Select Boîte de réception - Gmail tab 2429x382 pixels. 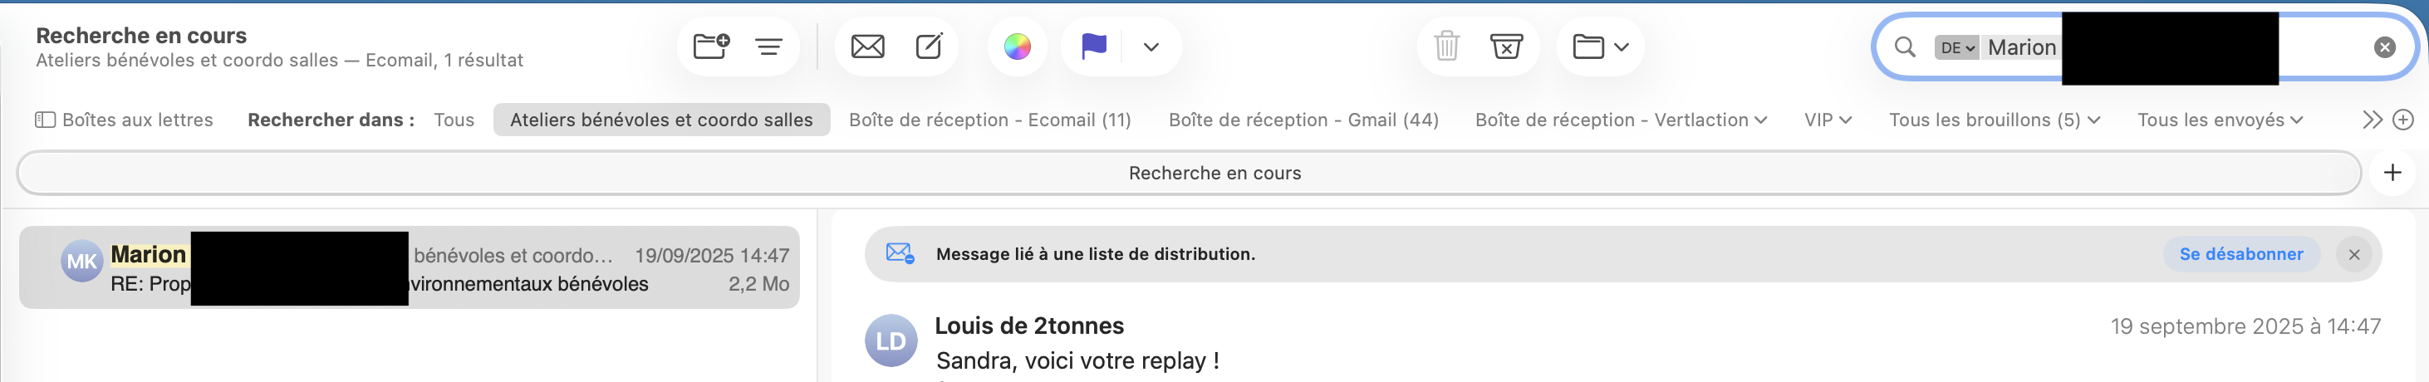(1303, 120)
